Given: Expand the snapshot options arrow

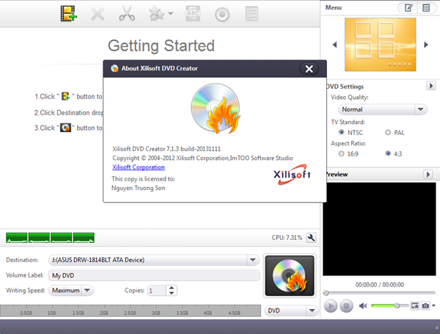Looking at the screenshot, I should tap(433, 305).
